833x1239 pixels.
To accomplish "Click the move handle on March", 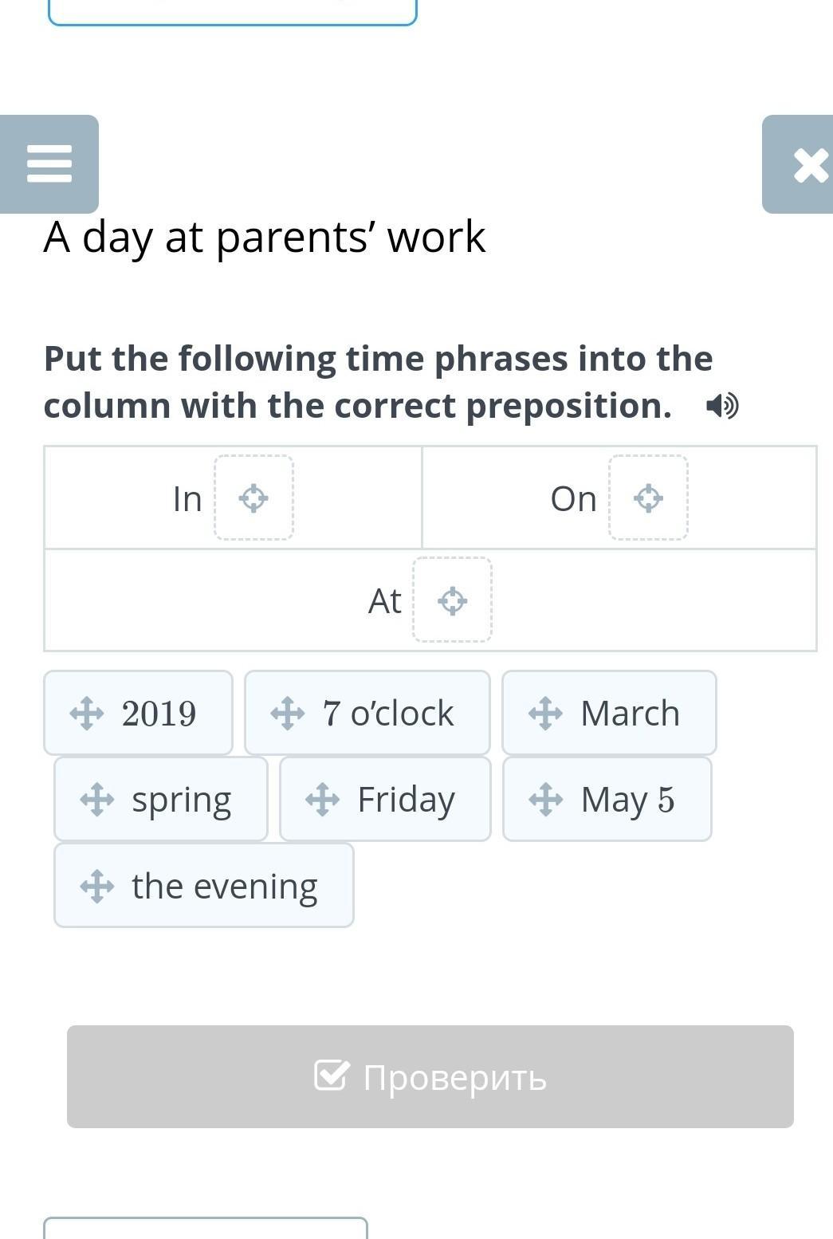I will [x=545, y=714].
